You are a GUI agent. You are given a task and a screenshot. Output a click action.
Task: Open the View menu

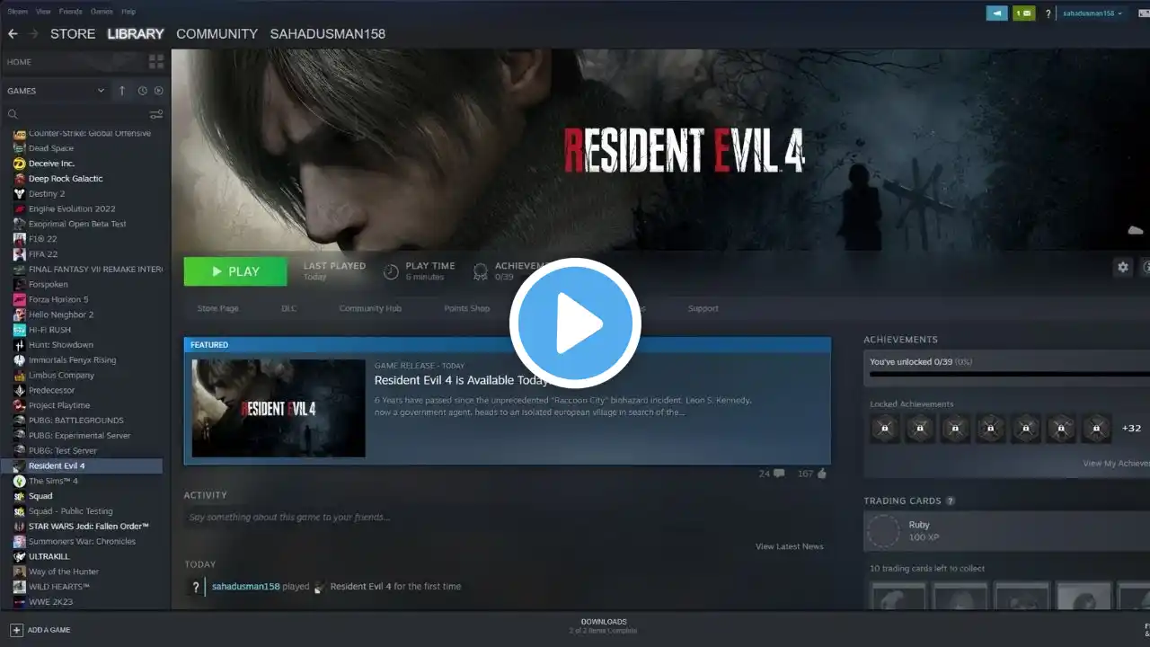44,12
